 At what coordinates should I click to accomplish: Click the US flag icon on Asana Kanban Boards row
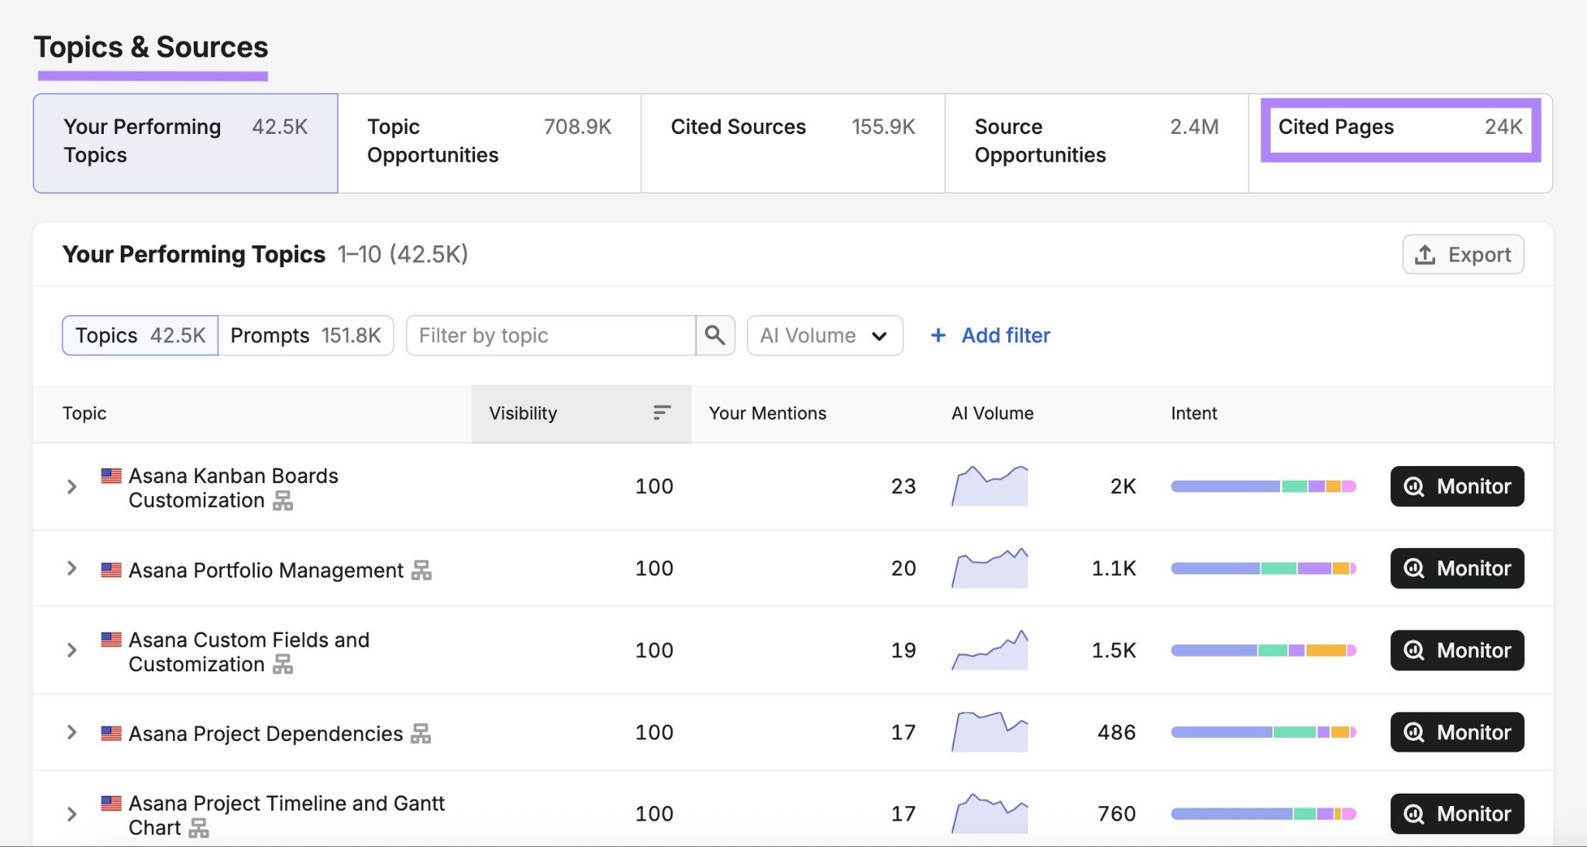click(111, 475)
